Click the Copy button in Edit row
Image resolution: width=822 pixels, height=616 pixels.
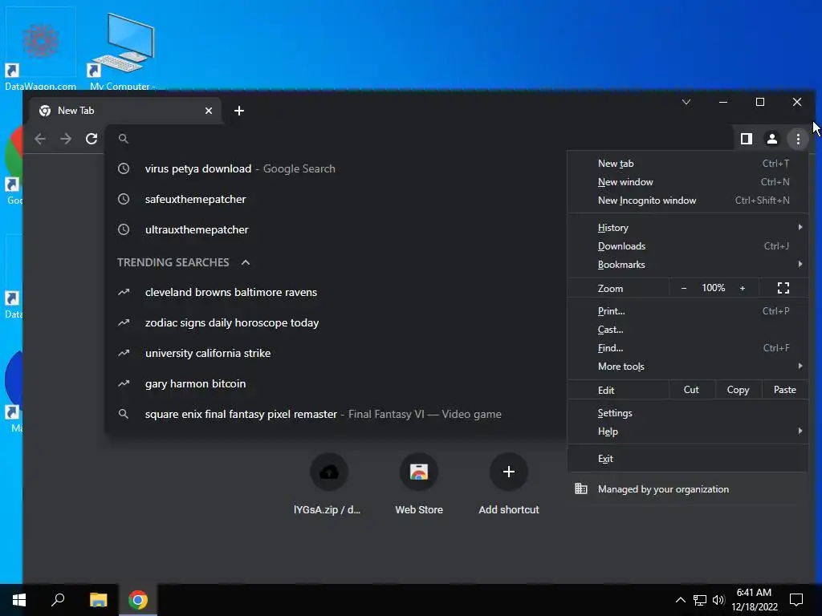click(x=738, y=390)
